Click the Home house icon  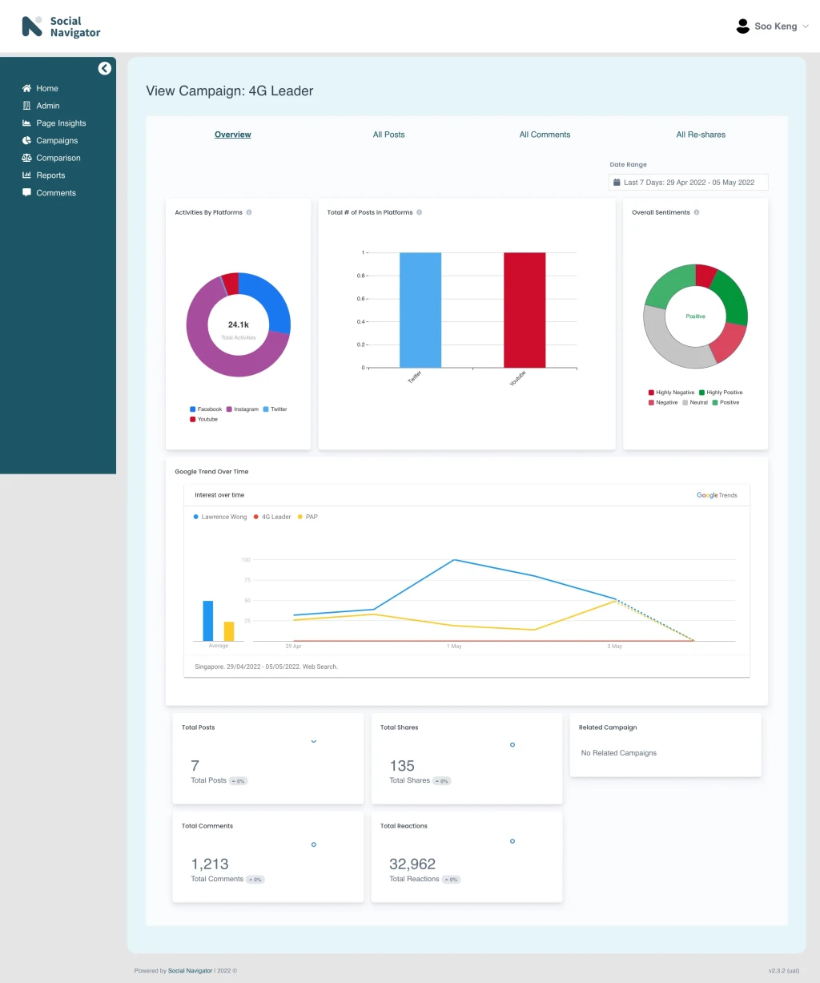coord(27,88)
